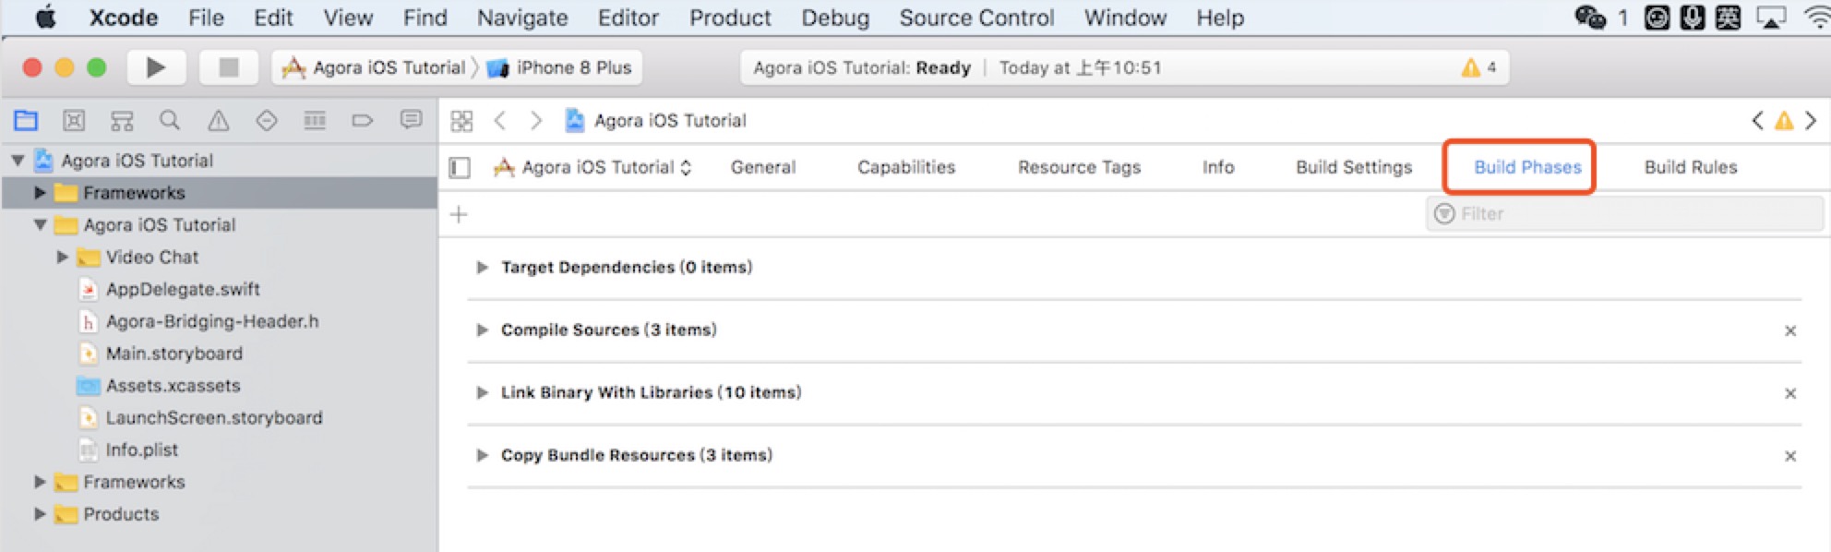Open the Find navigator magnifier icon

click(170, 120)
